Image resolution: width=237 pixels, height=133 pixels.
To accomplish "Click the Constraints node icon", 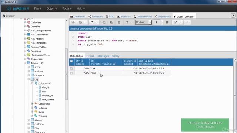I will point(36,103).
